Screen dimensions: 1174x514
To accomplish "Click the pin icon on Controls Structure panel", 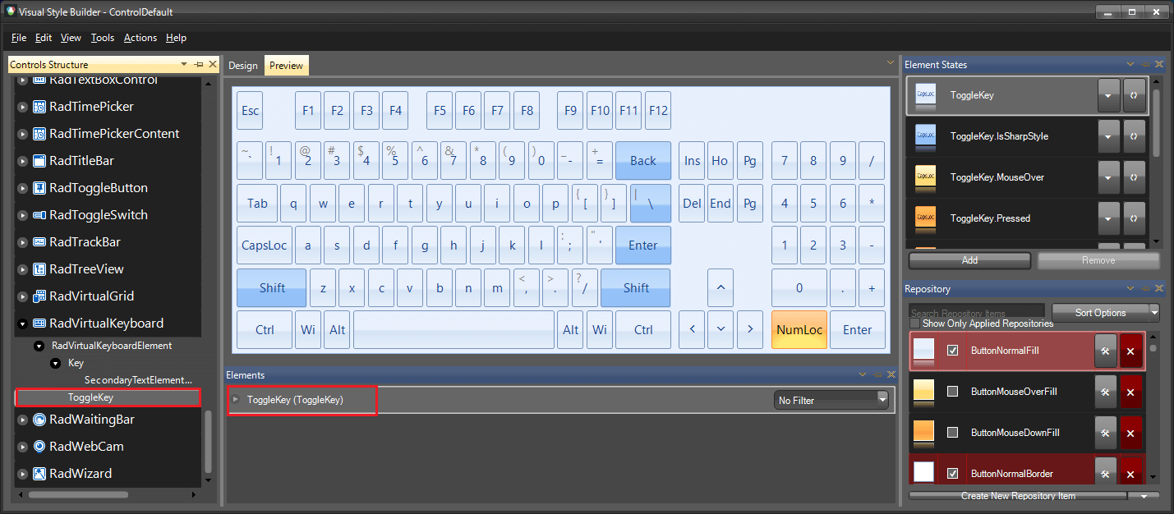I will tap(199, 64).
